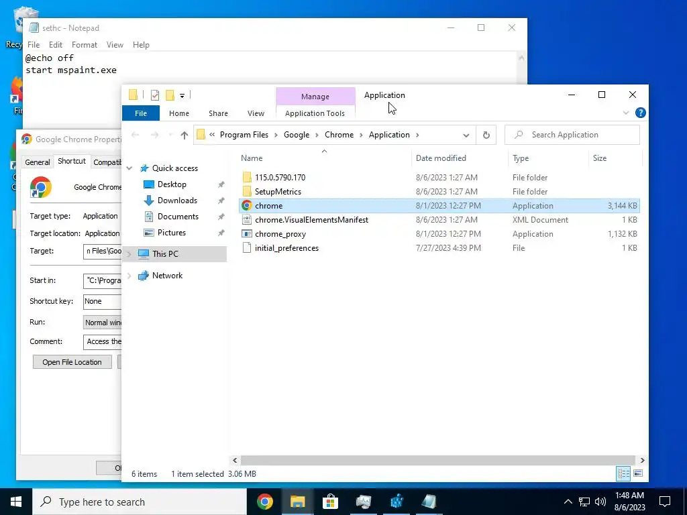Image resolution: width=687 pixels, height=515 pixels.
Task: Show hidden system tray icons
Action: click(568, 502)
